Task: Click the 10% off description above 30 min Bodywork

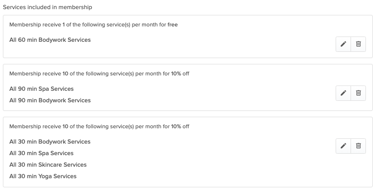Action: click(x=99, y=127)
